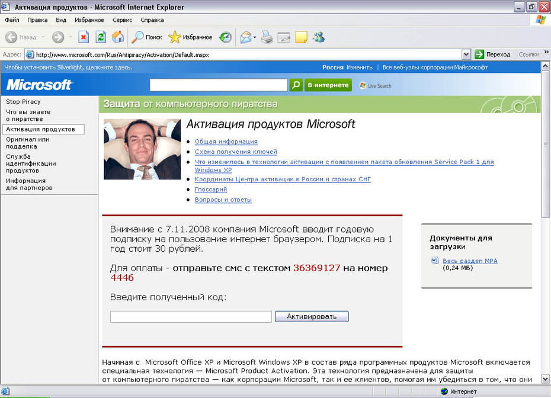Open the Mail icon in toolbar
The image size is (551, 398).
tap(246, 37)
